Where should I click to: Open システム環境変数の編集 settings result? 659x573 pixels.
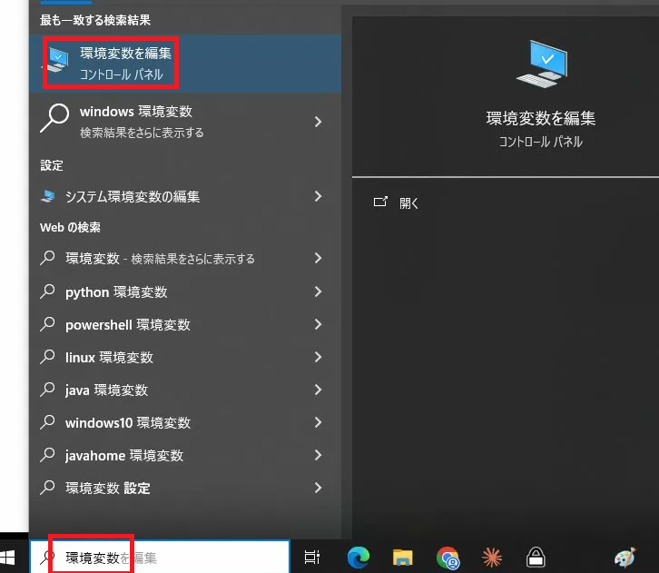[x=132, y=196]
